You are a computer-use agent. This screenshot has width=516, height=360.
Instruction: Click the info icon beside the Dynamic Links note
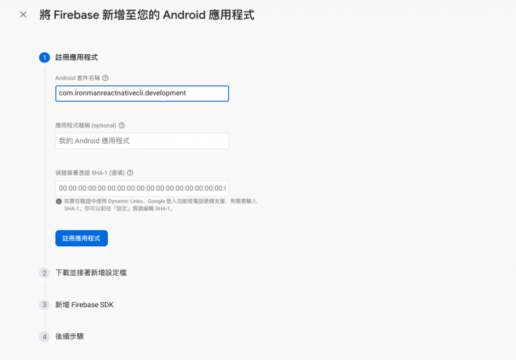point(59,201)
